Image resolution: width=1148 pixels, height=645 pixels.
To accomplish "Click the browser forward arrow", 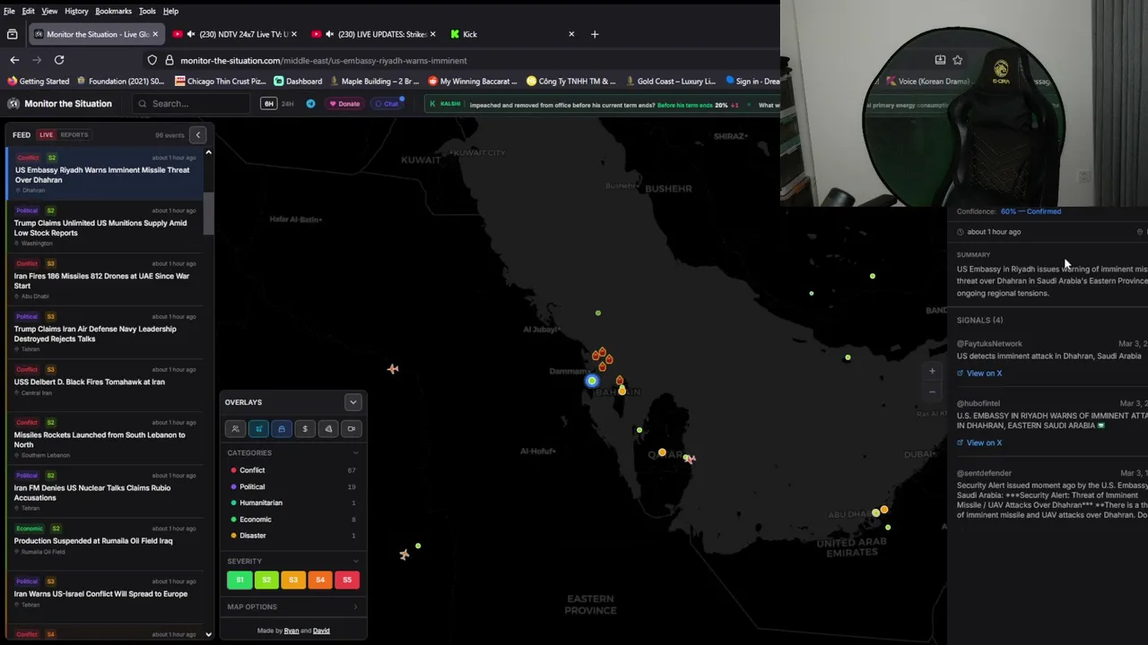I will click(x=37, y=60).
